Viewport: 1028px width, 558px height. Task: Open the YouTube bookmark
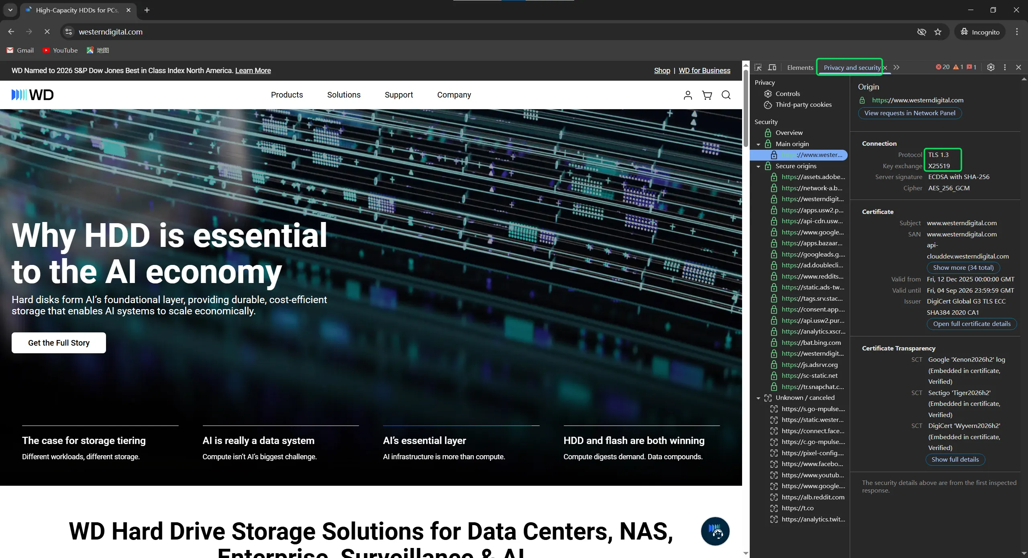(60, 50)
